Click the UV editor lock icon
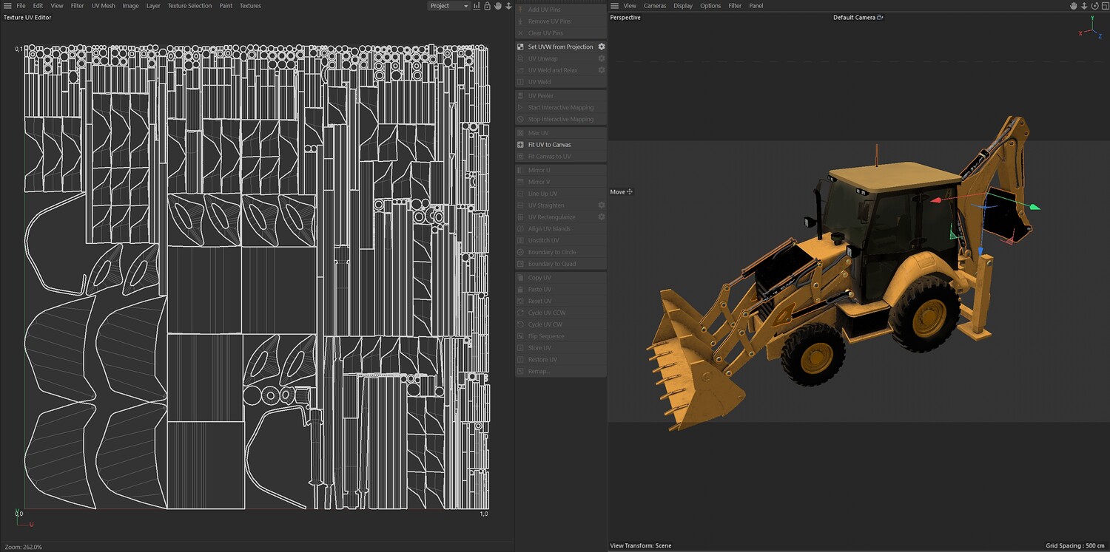The width and height of the screenshot is (1110, 552). [x=487, y=6]
